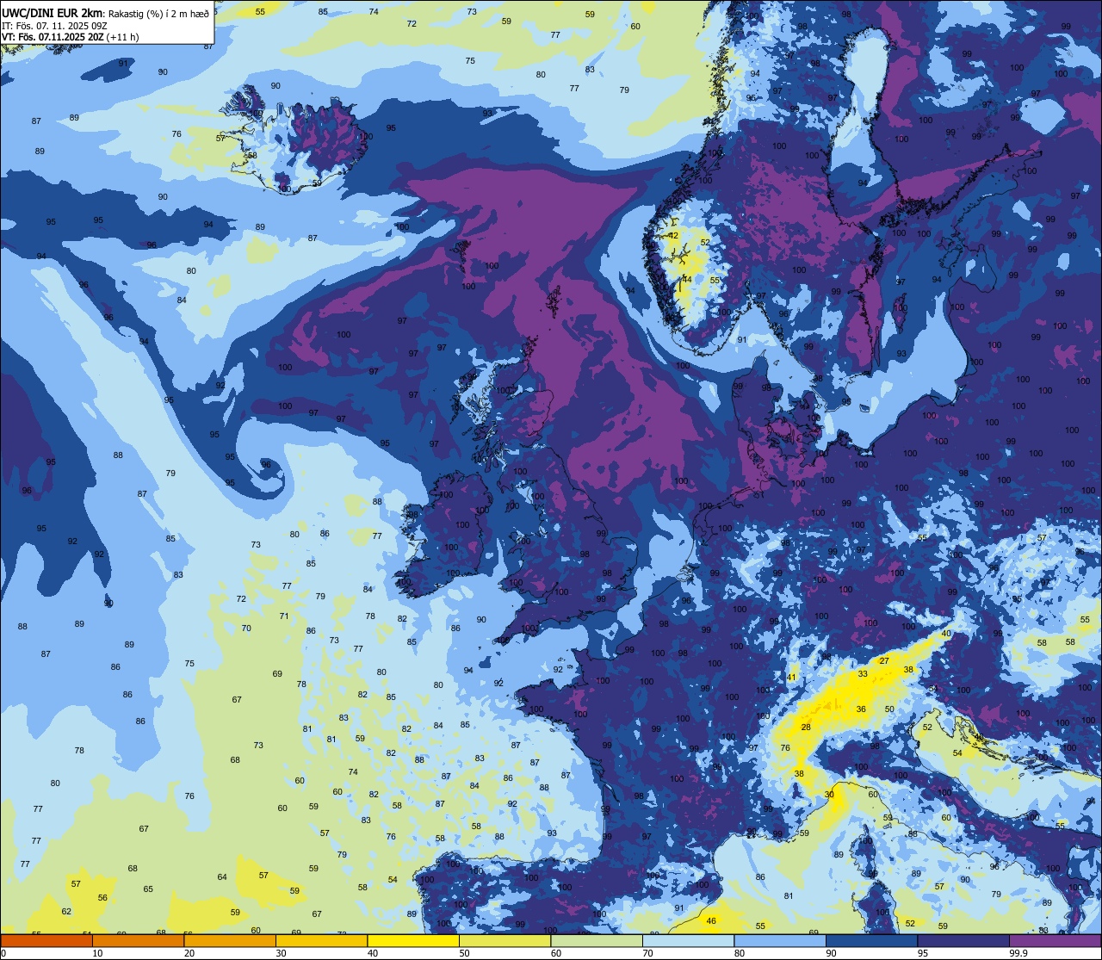Click the '46' value near bottom edge
The image size is (1102, 960).
(711, 921)
